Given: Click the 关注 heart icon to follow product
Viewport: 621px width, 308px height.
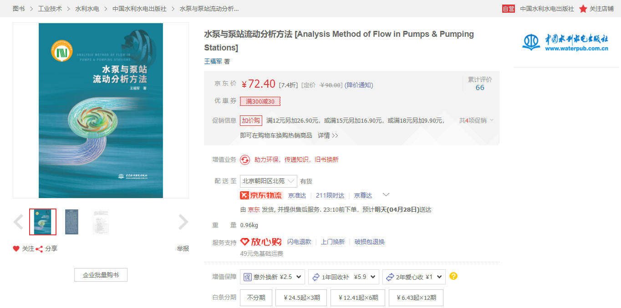Looking at the screenshot, I should (16, 249).
